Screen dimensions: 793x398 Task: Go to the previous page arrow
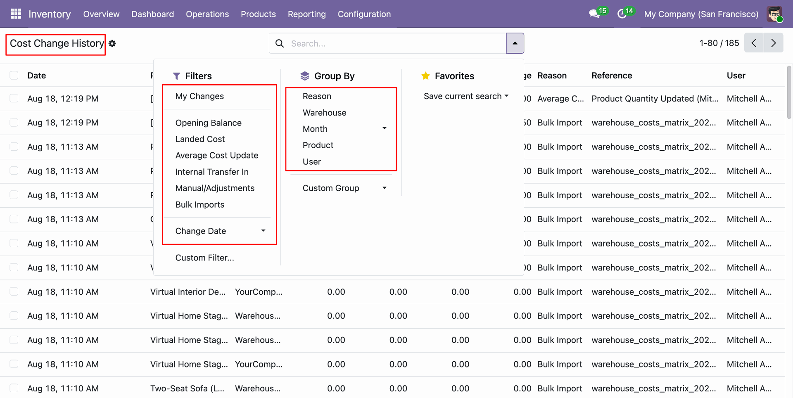click(754, 43)
